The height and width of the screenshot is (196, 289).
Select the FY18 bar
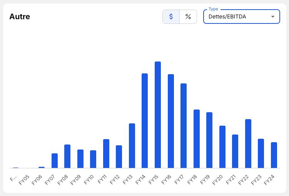click(x=197, y=139)
